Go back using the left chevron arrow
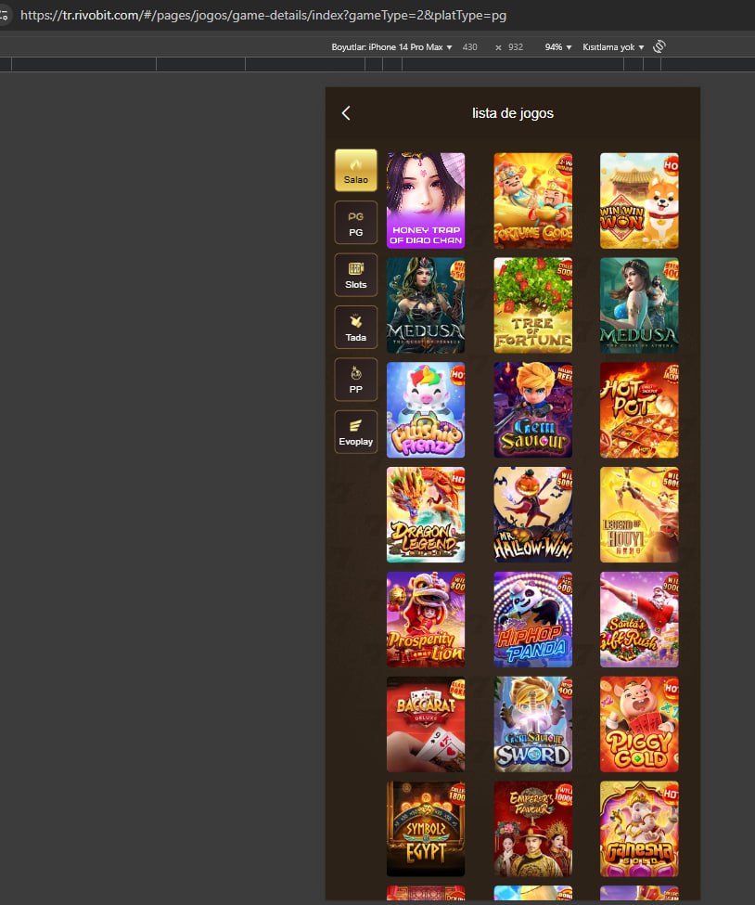Viewport: 755px width, 905px height. click(x=346, y=113)
